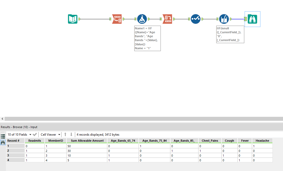Click the table view icon in results sidebar
283x171 pixels.
(x=3, y=136)
